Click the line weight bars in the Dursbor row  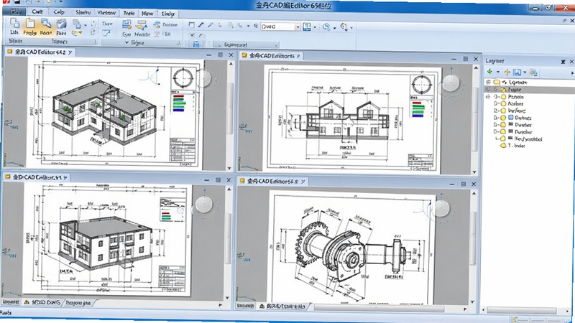[x=510, y=131]
